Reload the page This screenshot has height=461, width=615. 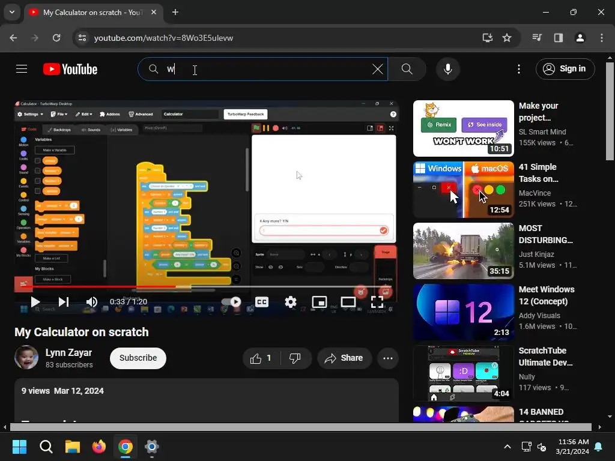(56, 38)
